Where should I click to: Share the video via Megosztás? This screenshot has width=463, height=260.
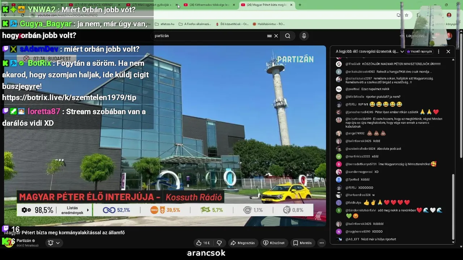(x=243, y=243)
